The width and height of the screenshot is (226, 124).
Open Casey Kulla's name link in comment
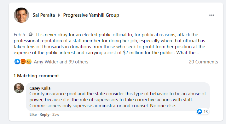click(40, 88)
